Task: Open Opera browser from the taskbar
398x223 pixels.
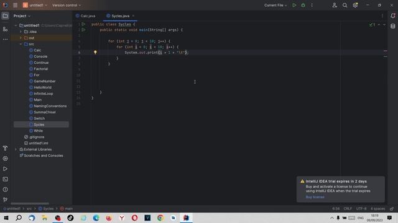Action: point(134,217)
